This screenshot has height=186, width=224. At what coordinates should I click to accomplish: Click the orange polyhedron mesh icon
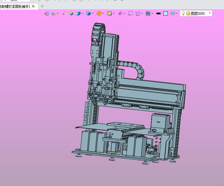[x=99, y=13]
